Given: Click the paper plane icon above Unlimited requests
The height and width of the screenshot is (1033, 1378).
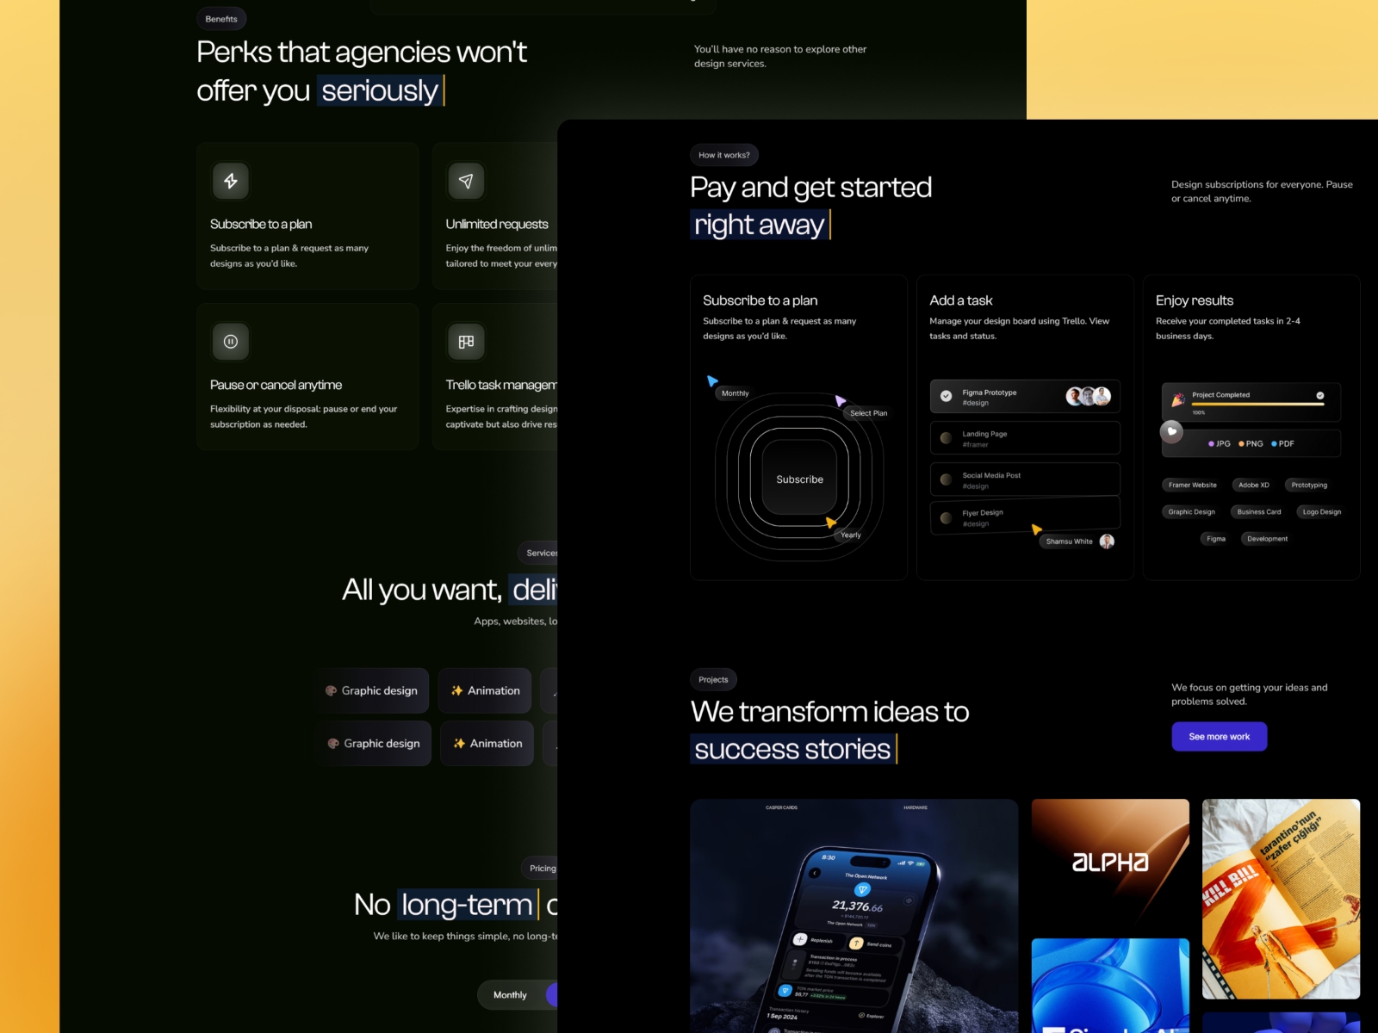Looking at the screenshot, I should [x=466, y=181].
